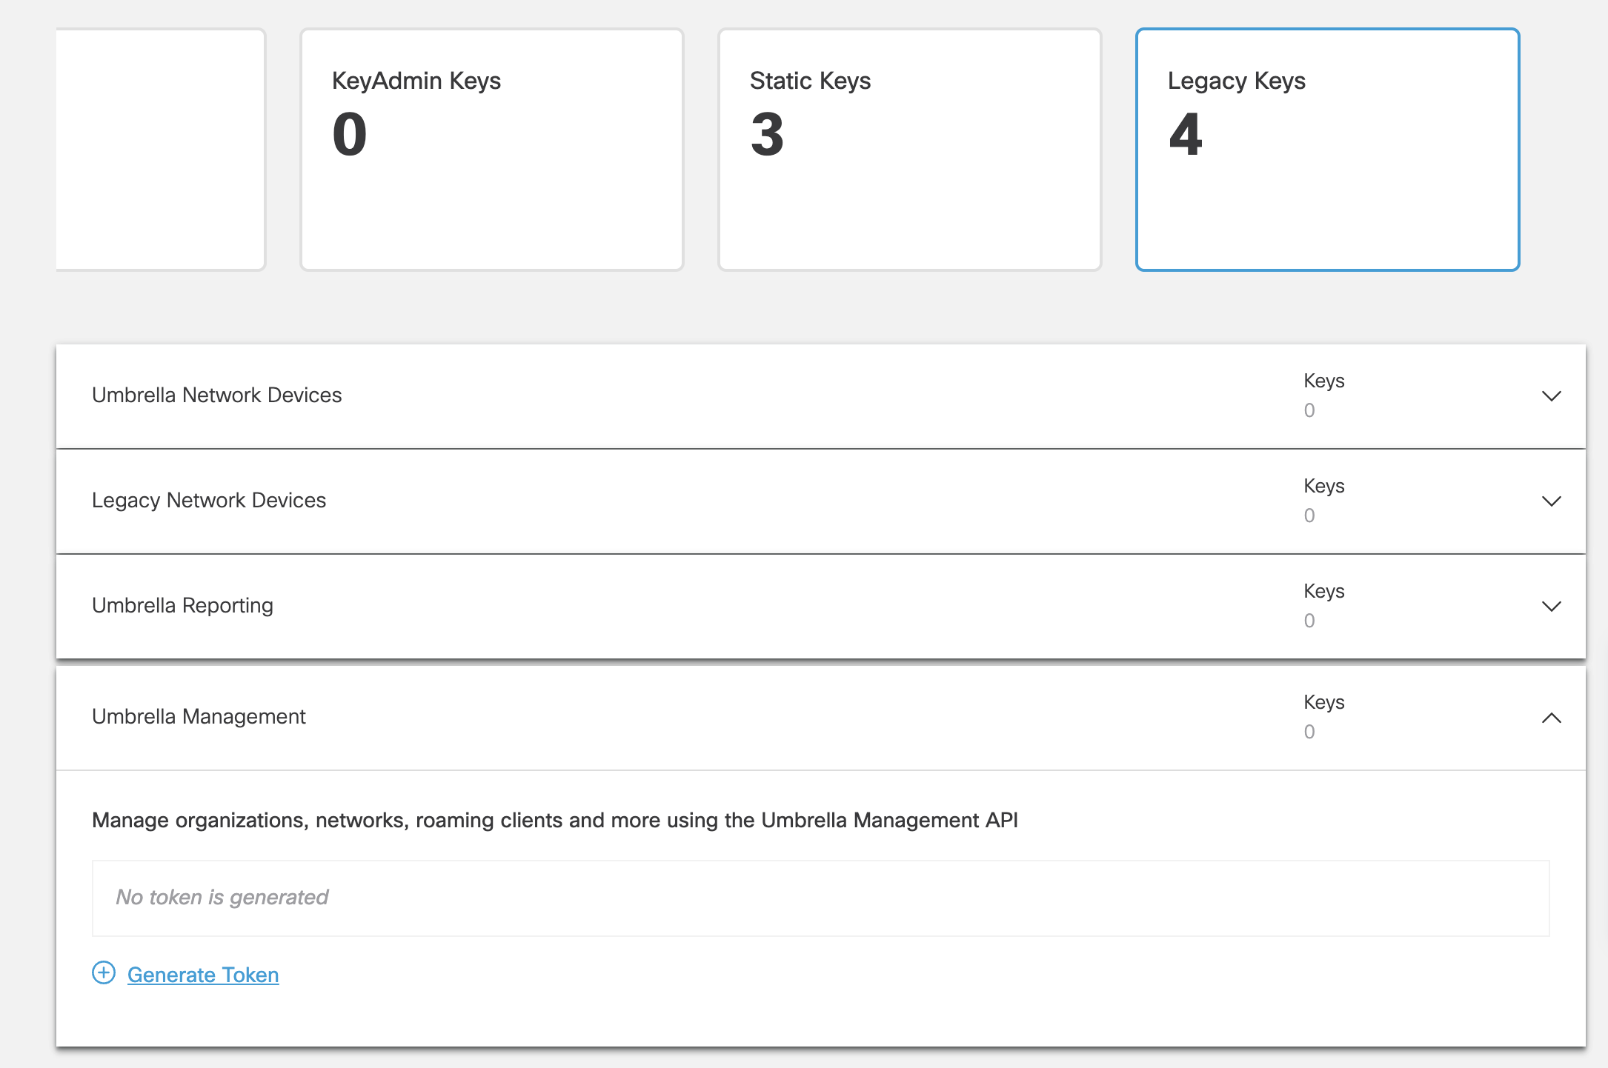
Task: Click the Keys count for Legacy Network Devices
Action: (x=1309, y=515)
